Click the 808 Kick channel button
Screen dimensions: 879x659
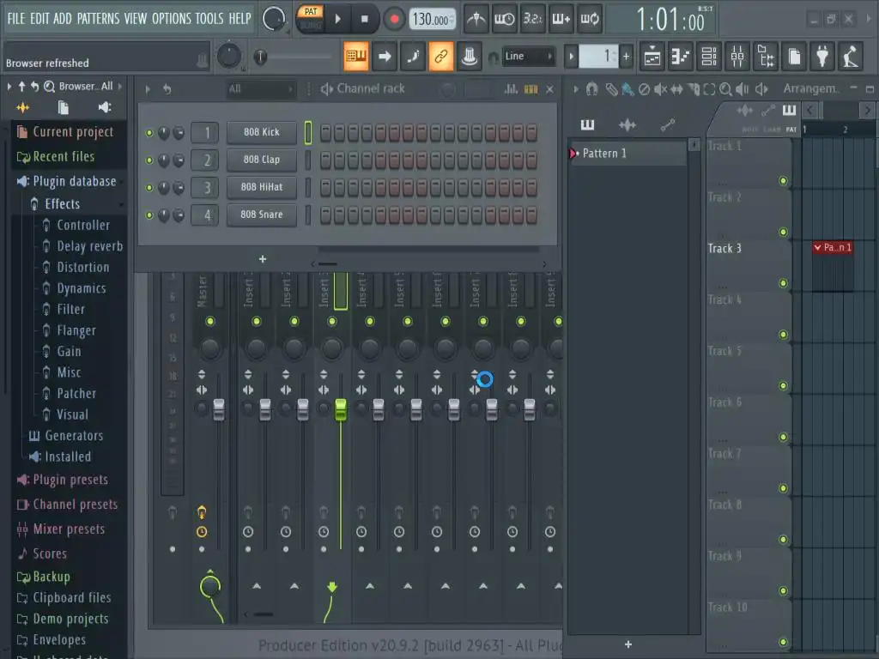(x=261, y=133)
